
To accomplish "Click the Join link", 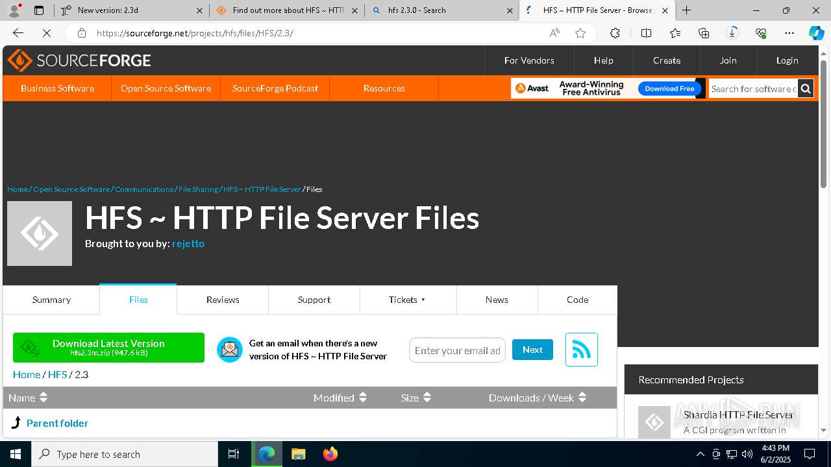I will pyautogui.click(x=728, y=60).
